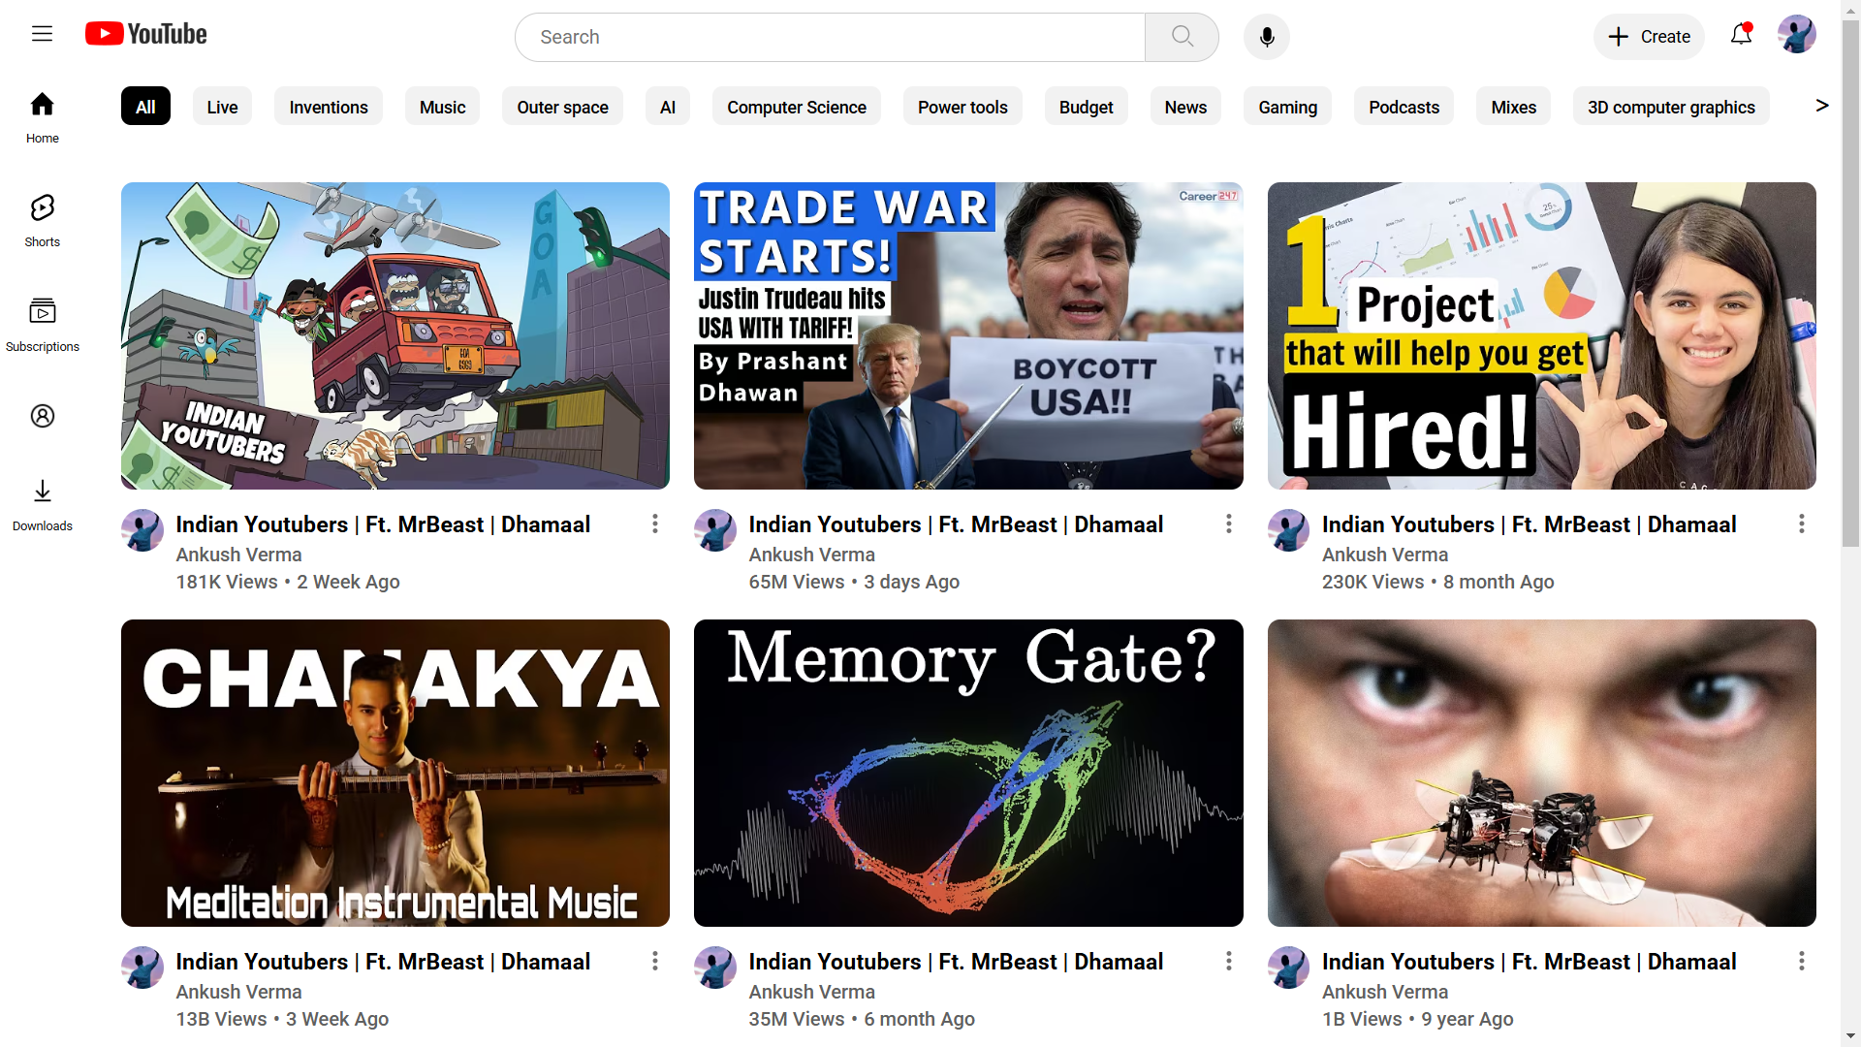Viewport: 1861px width, 1047px height.
Task: Open the You profile sidebar icon
Action: [42, 416]
